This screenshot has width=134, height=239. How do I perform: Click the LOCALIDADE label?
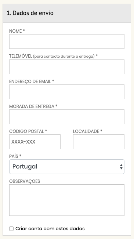[87, 131]
